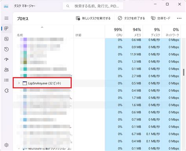
Task: Click the vertical scrollbar thumb
Action: pyautogui.click(x=184, y=72)
